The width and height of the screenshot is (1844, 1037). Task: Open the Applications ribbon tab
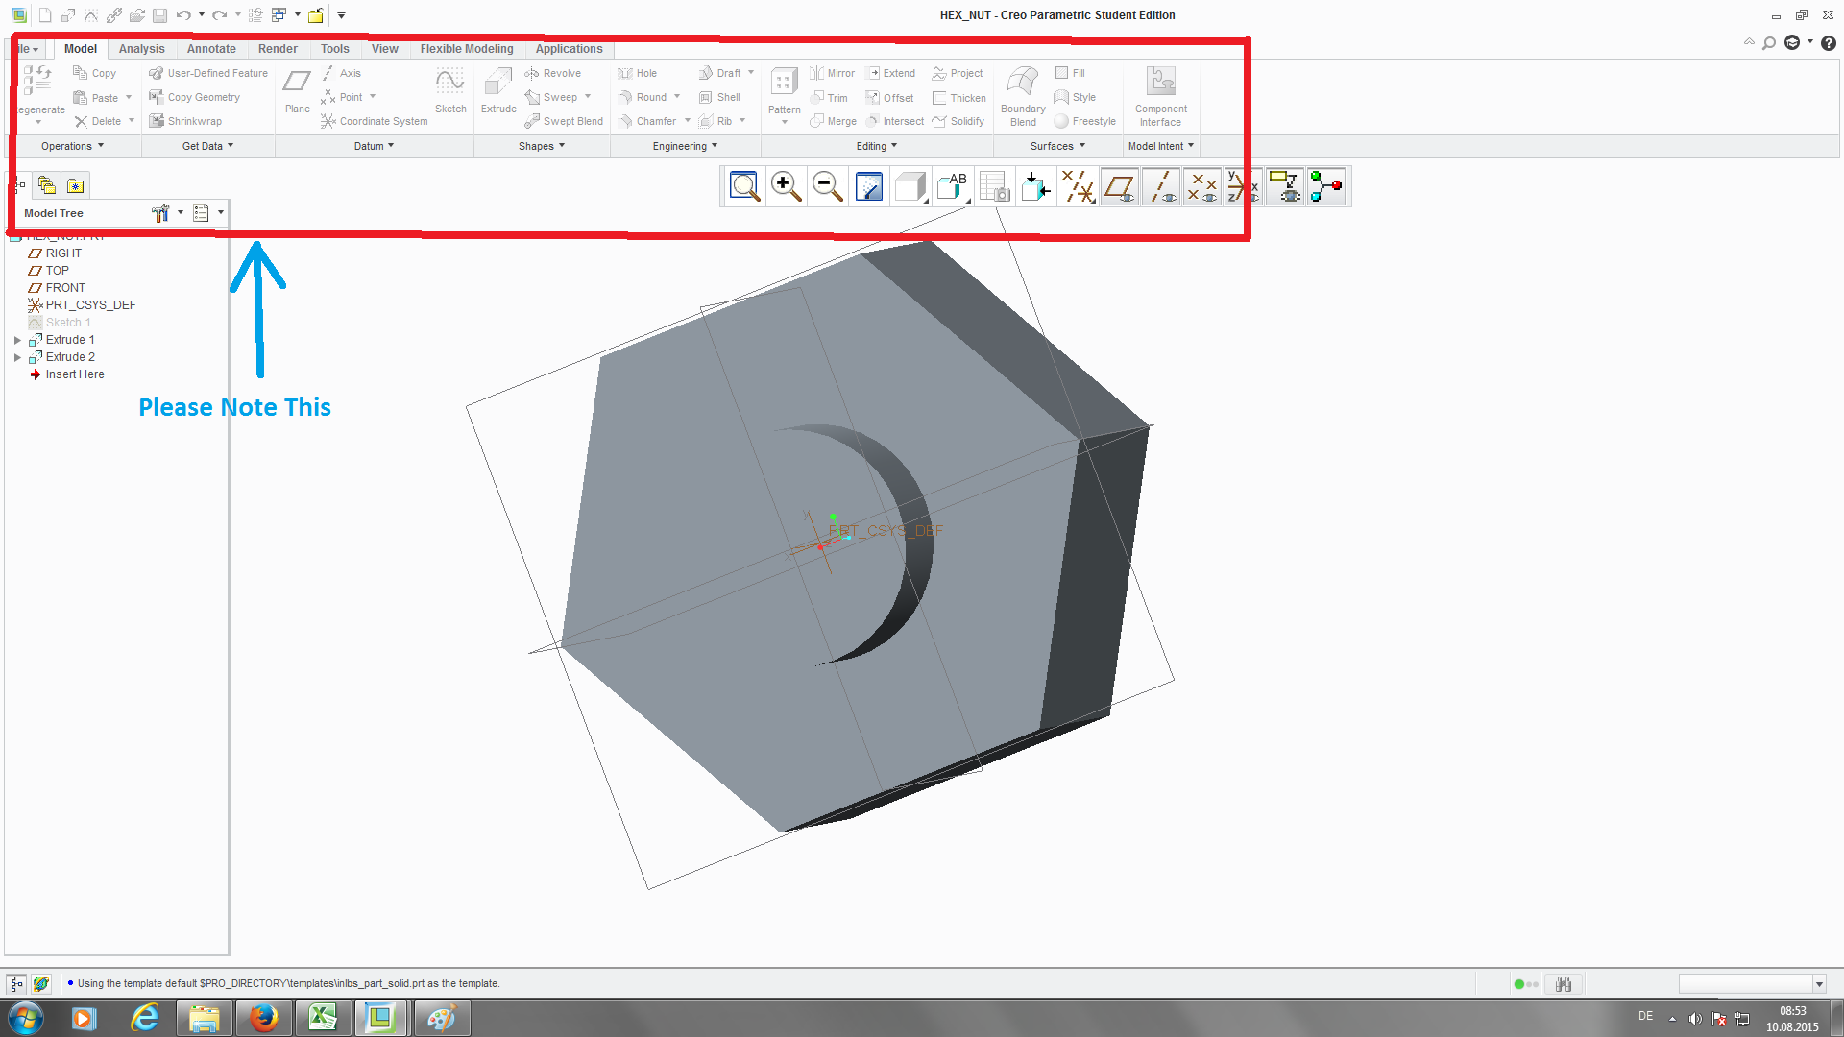pos(569,49)
